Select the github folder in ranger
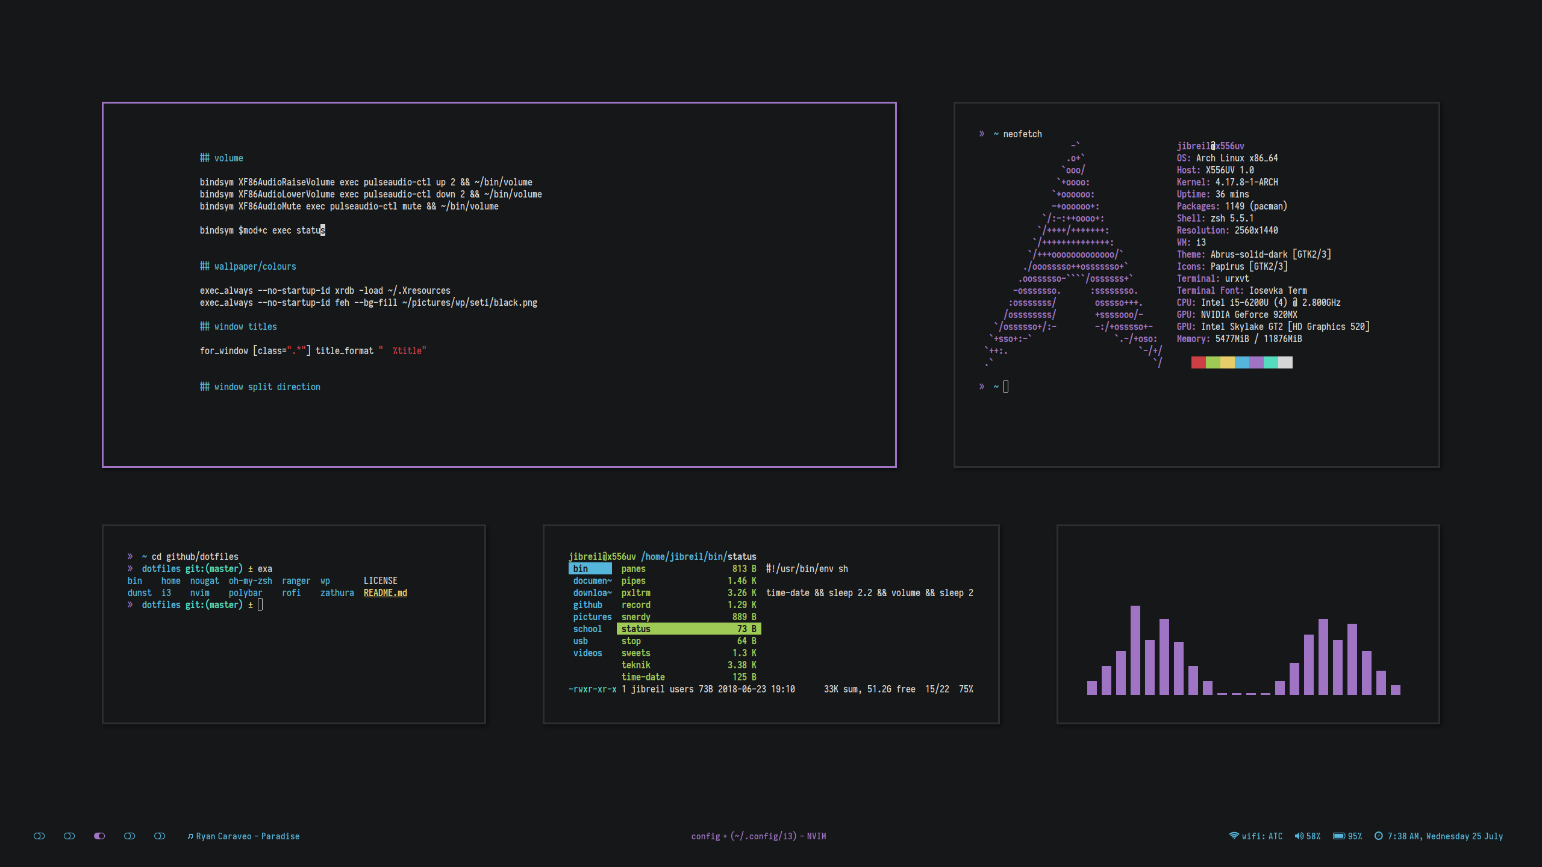 pyautogui.click(x=587, y=604)
